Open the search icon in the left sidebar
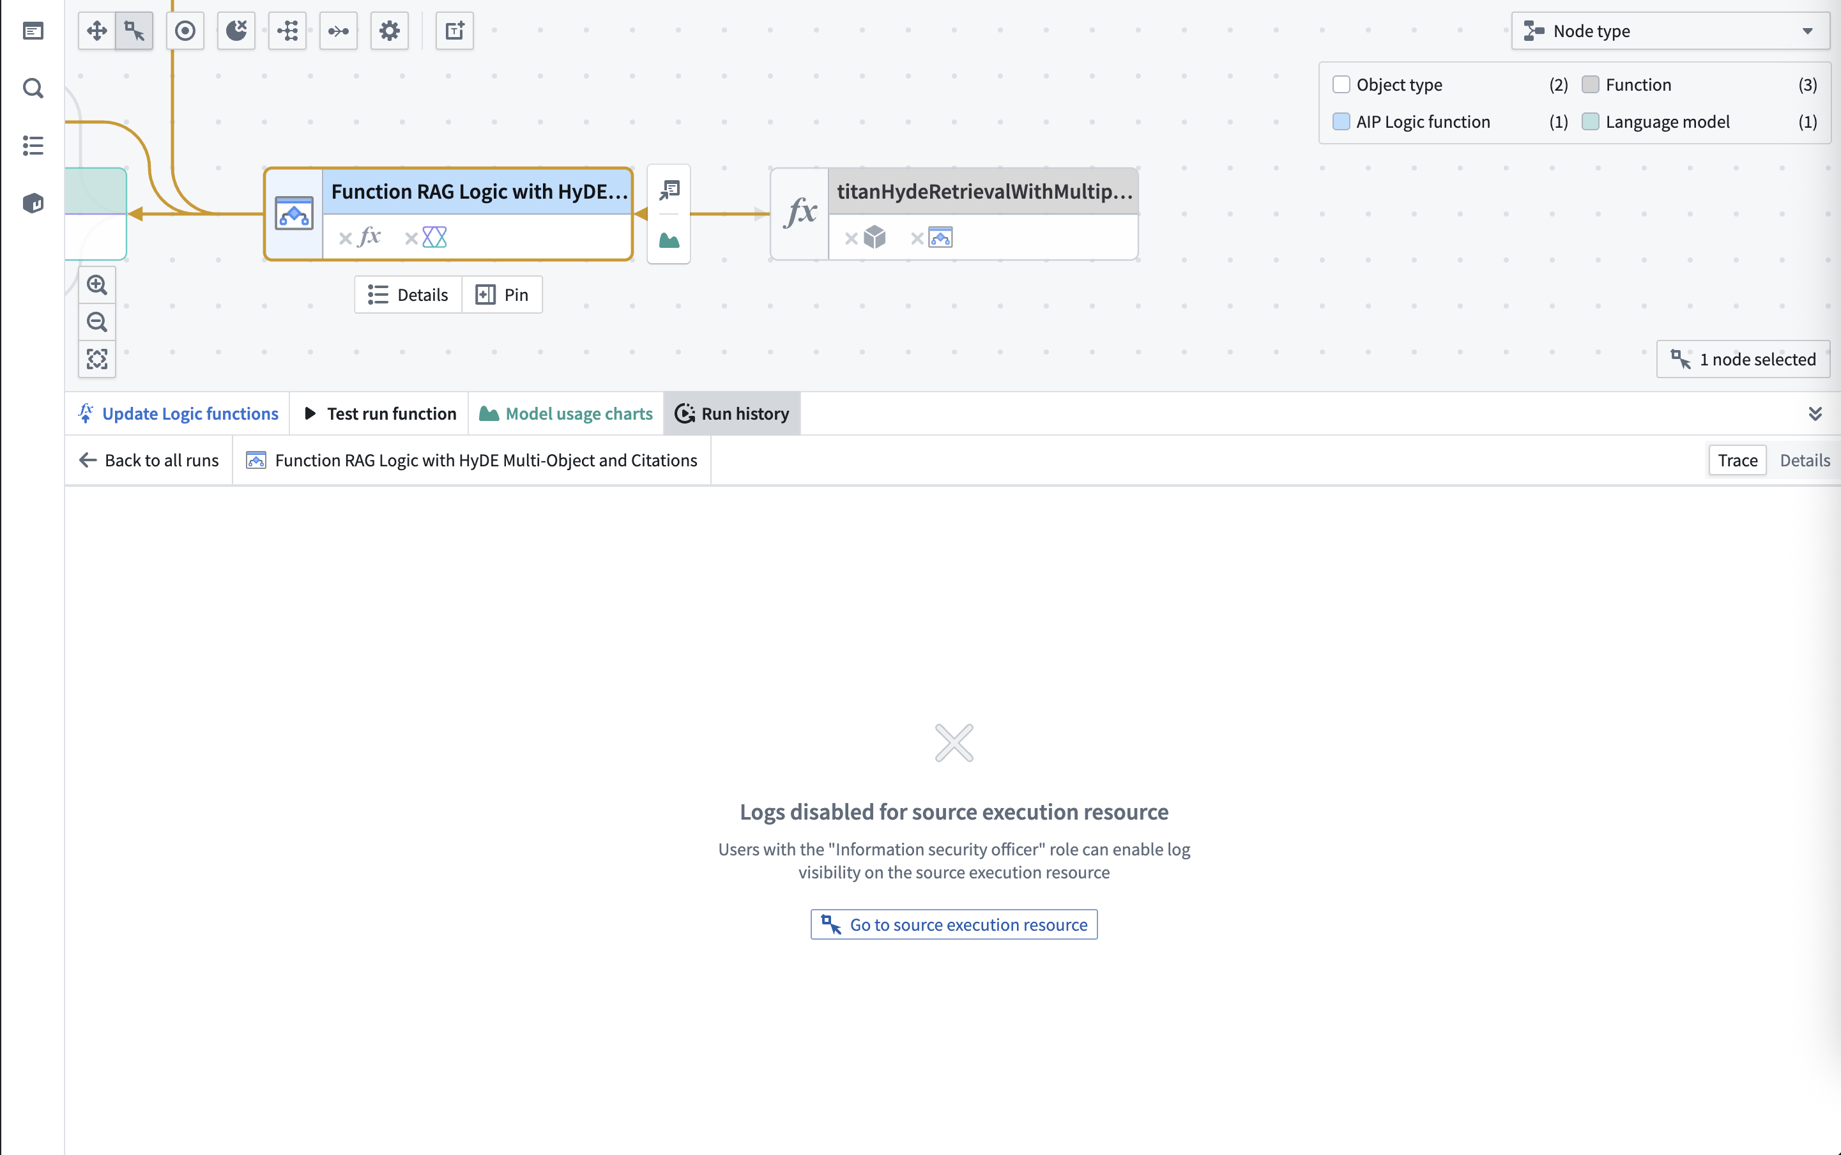1841x1155 pixels. point(33,89)
